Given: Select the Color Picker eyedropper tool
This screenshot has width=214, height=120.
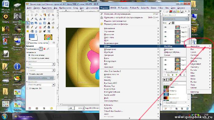Looking at the screenshot, I should (32, 19).
